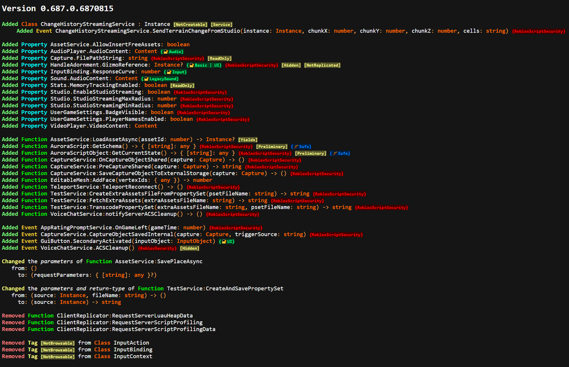569x367 pixels.
Task: Click the Preliminary tag on AuroraScriptObject:GetCurrentState
Action: point(310,153)
